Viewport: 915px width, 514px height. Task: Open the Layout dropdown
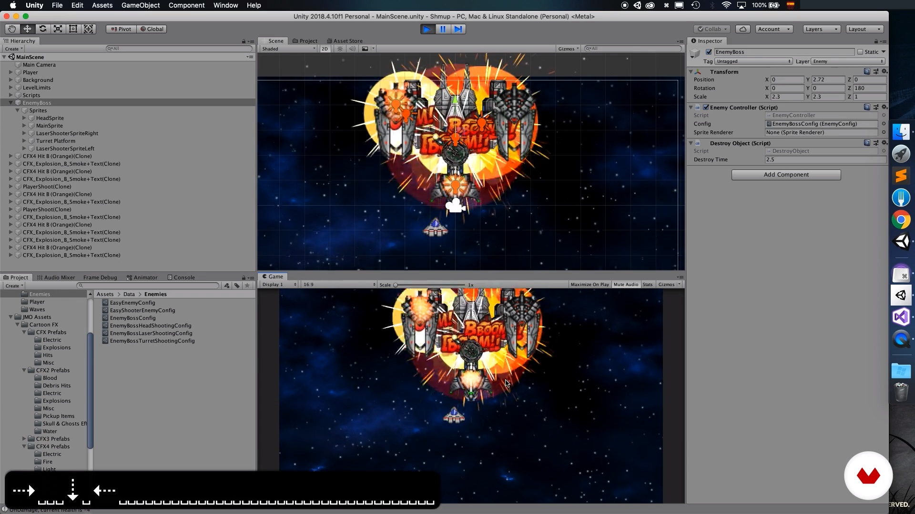[864, 29]
